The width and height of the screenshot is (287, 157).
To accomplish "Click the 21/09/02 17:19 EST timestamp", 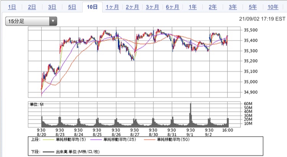I will [262, 19].
